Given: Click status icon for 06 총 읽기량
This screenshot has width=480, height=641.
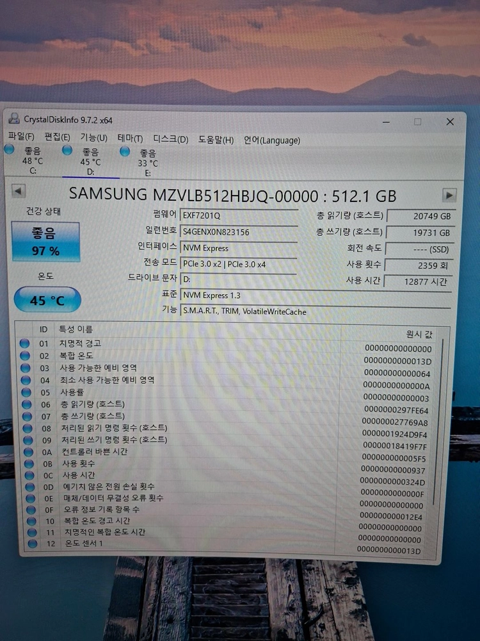Looking at the screenshot, I should coord(26,404).
